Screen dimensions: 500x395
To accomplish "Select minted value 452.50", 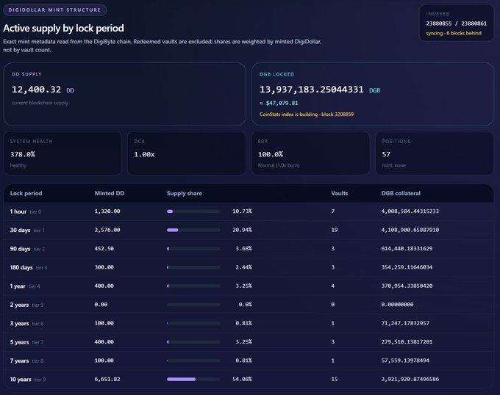I will pyautogui.click(x=104, y=248).
